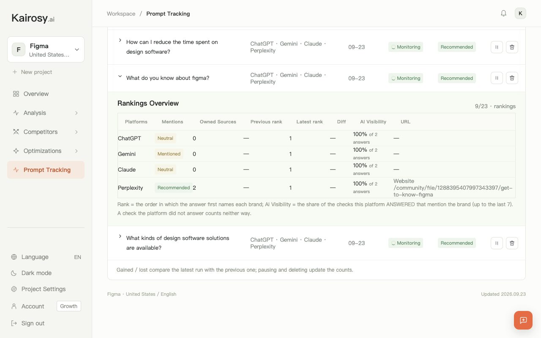Open the Perplexity get-to-know-figma URL
The image size is (541, 338).
[x=453, y=188]
